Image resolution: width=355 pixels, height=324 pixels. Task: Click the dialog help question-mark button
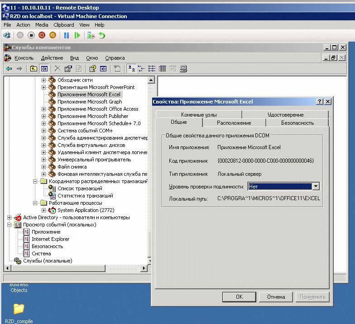(319, 102)
